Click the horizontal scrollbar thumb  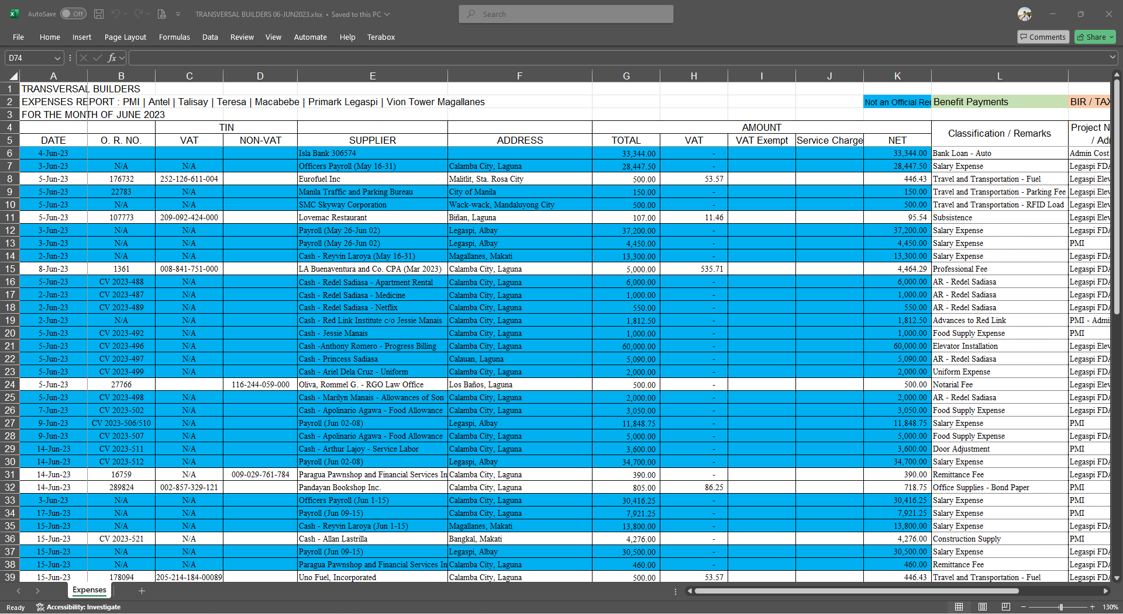click(x=856, y=591)
